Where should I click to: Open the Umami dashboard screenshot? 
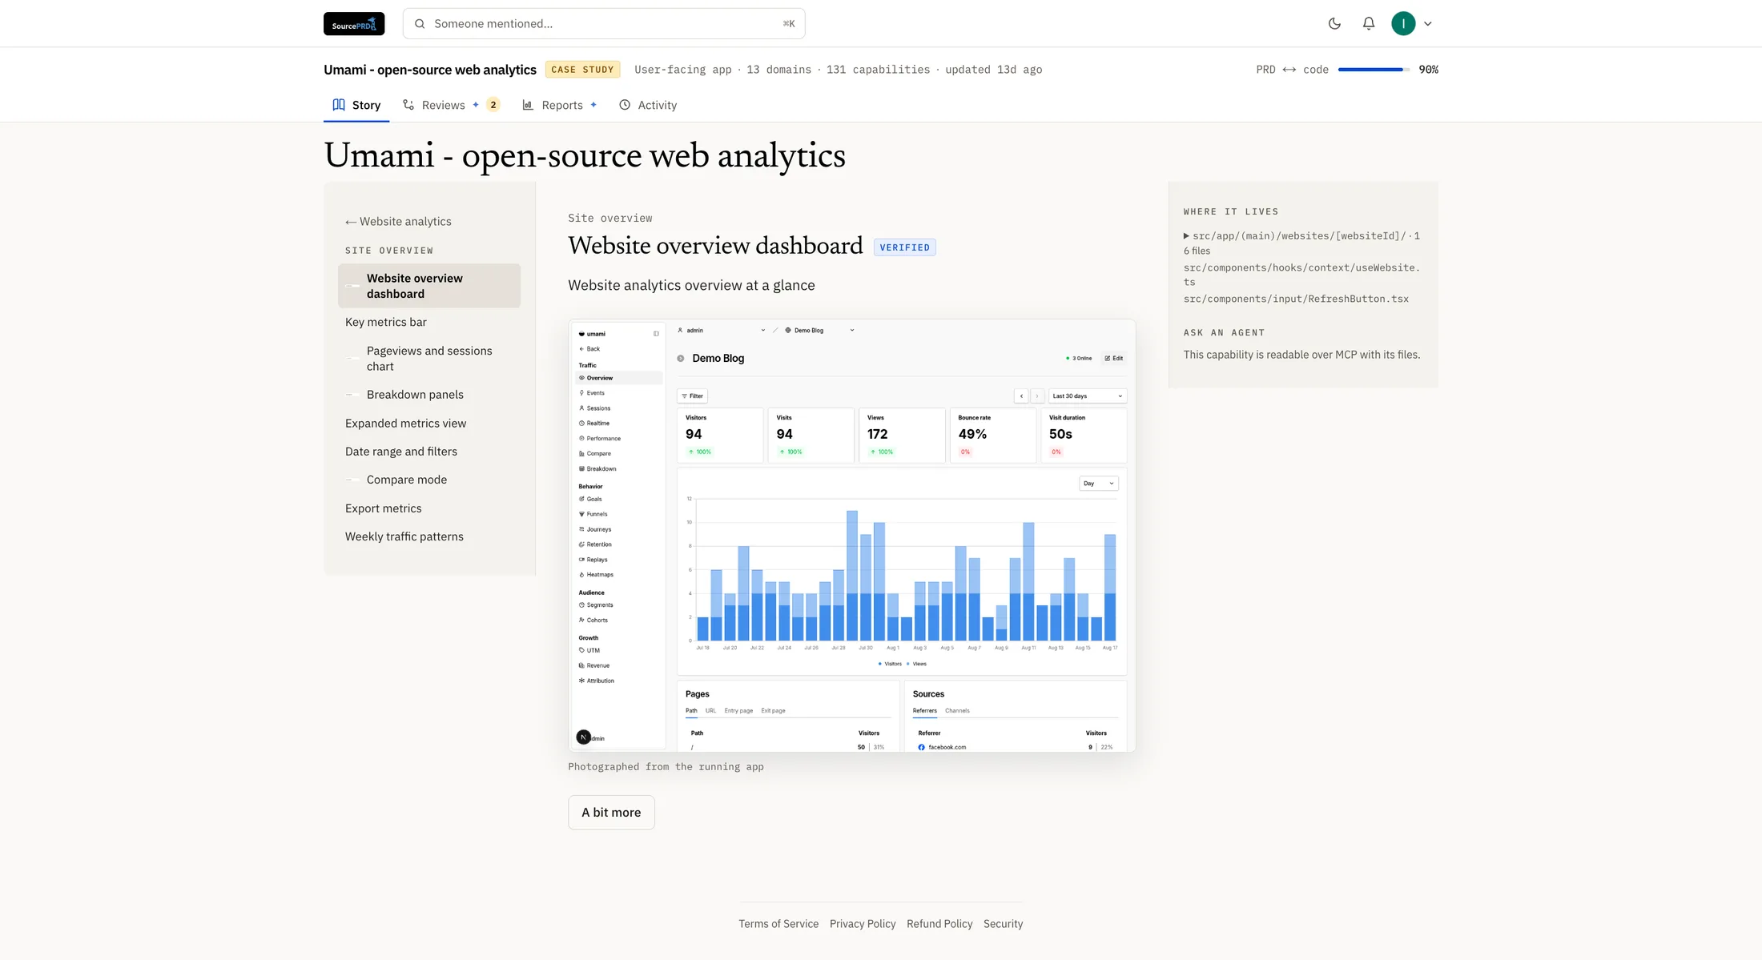click(851, 536)
